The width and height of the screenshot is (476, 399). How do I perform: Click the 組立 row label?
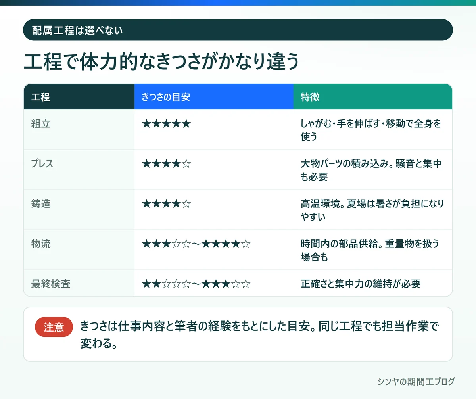click(41, 124)
